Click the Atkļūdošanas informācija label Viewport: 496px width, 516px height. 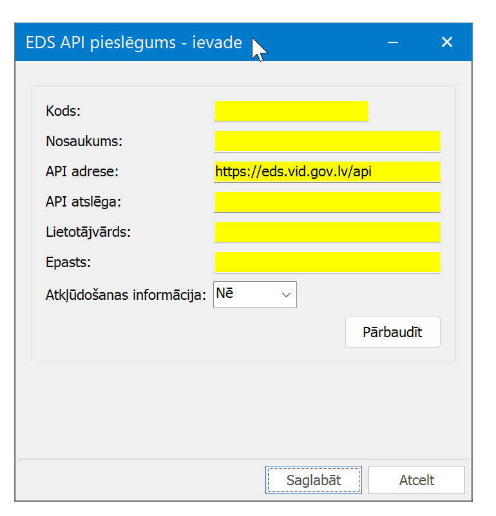125,294
